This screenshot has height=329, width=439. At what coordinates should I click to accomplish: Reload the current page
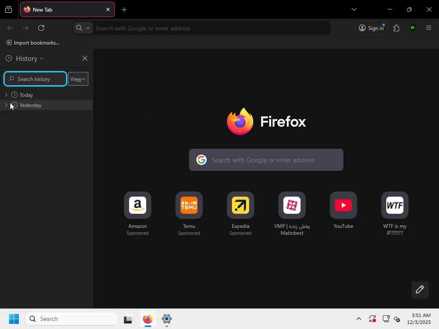(x=41, y=28)
